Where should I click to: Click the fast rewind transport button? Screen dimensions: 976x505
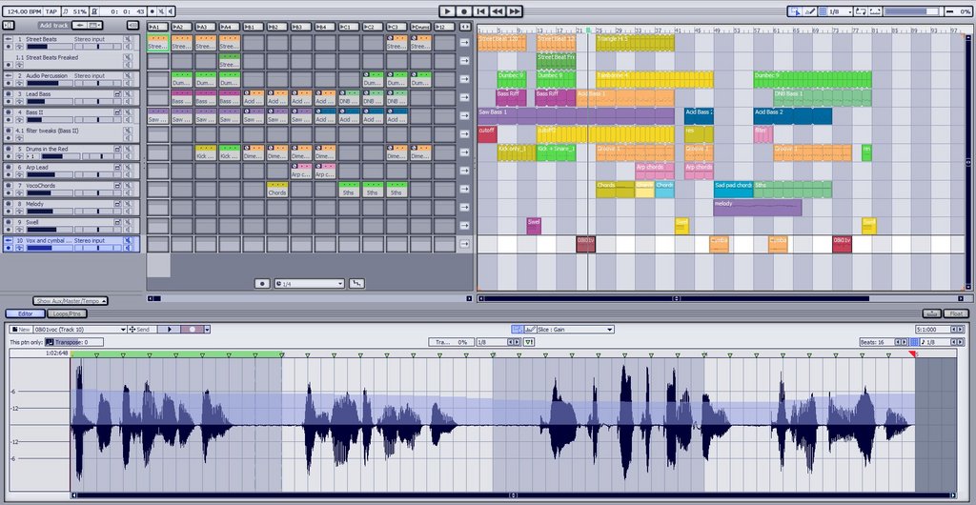pyautogui.click(x=498, y=11)
